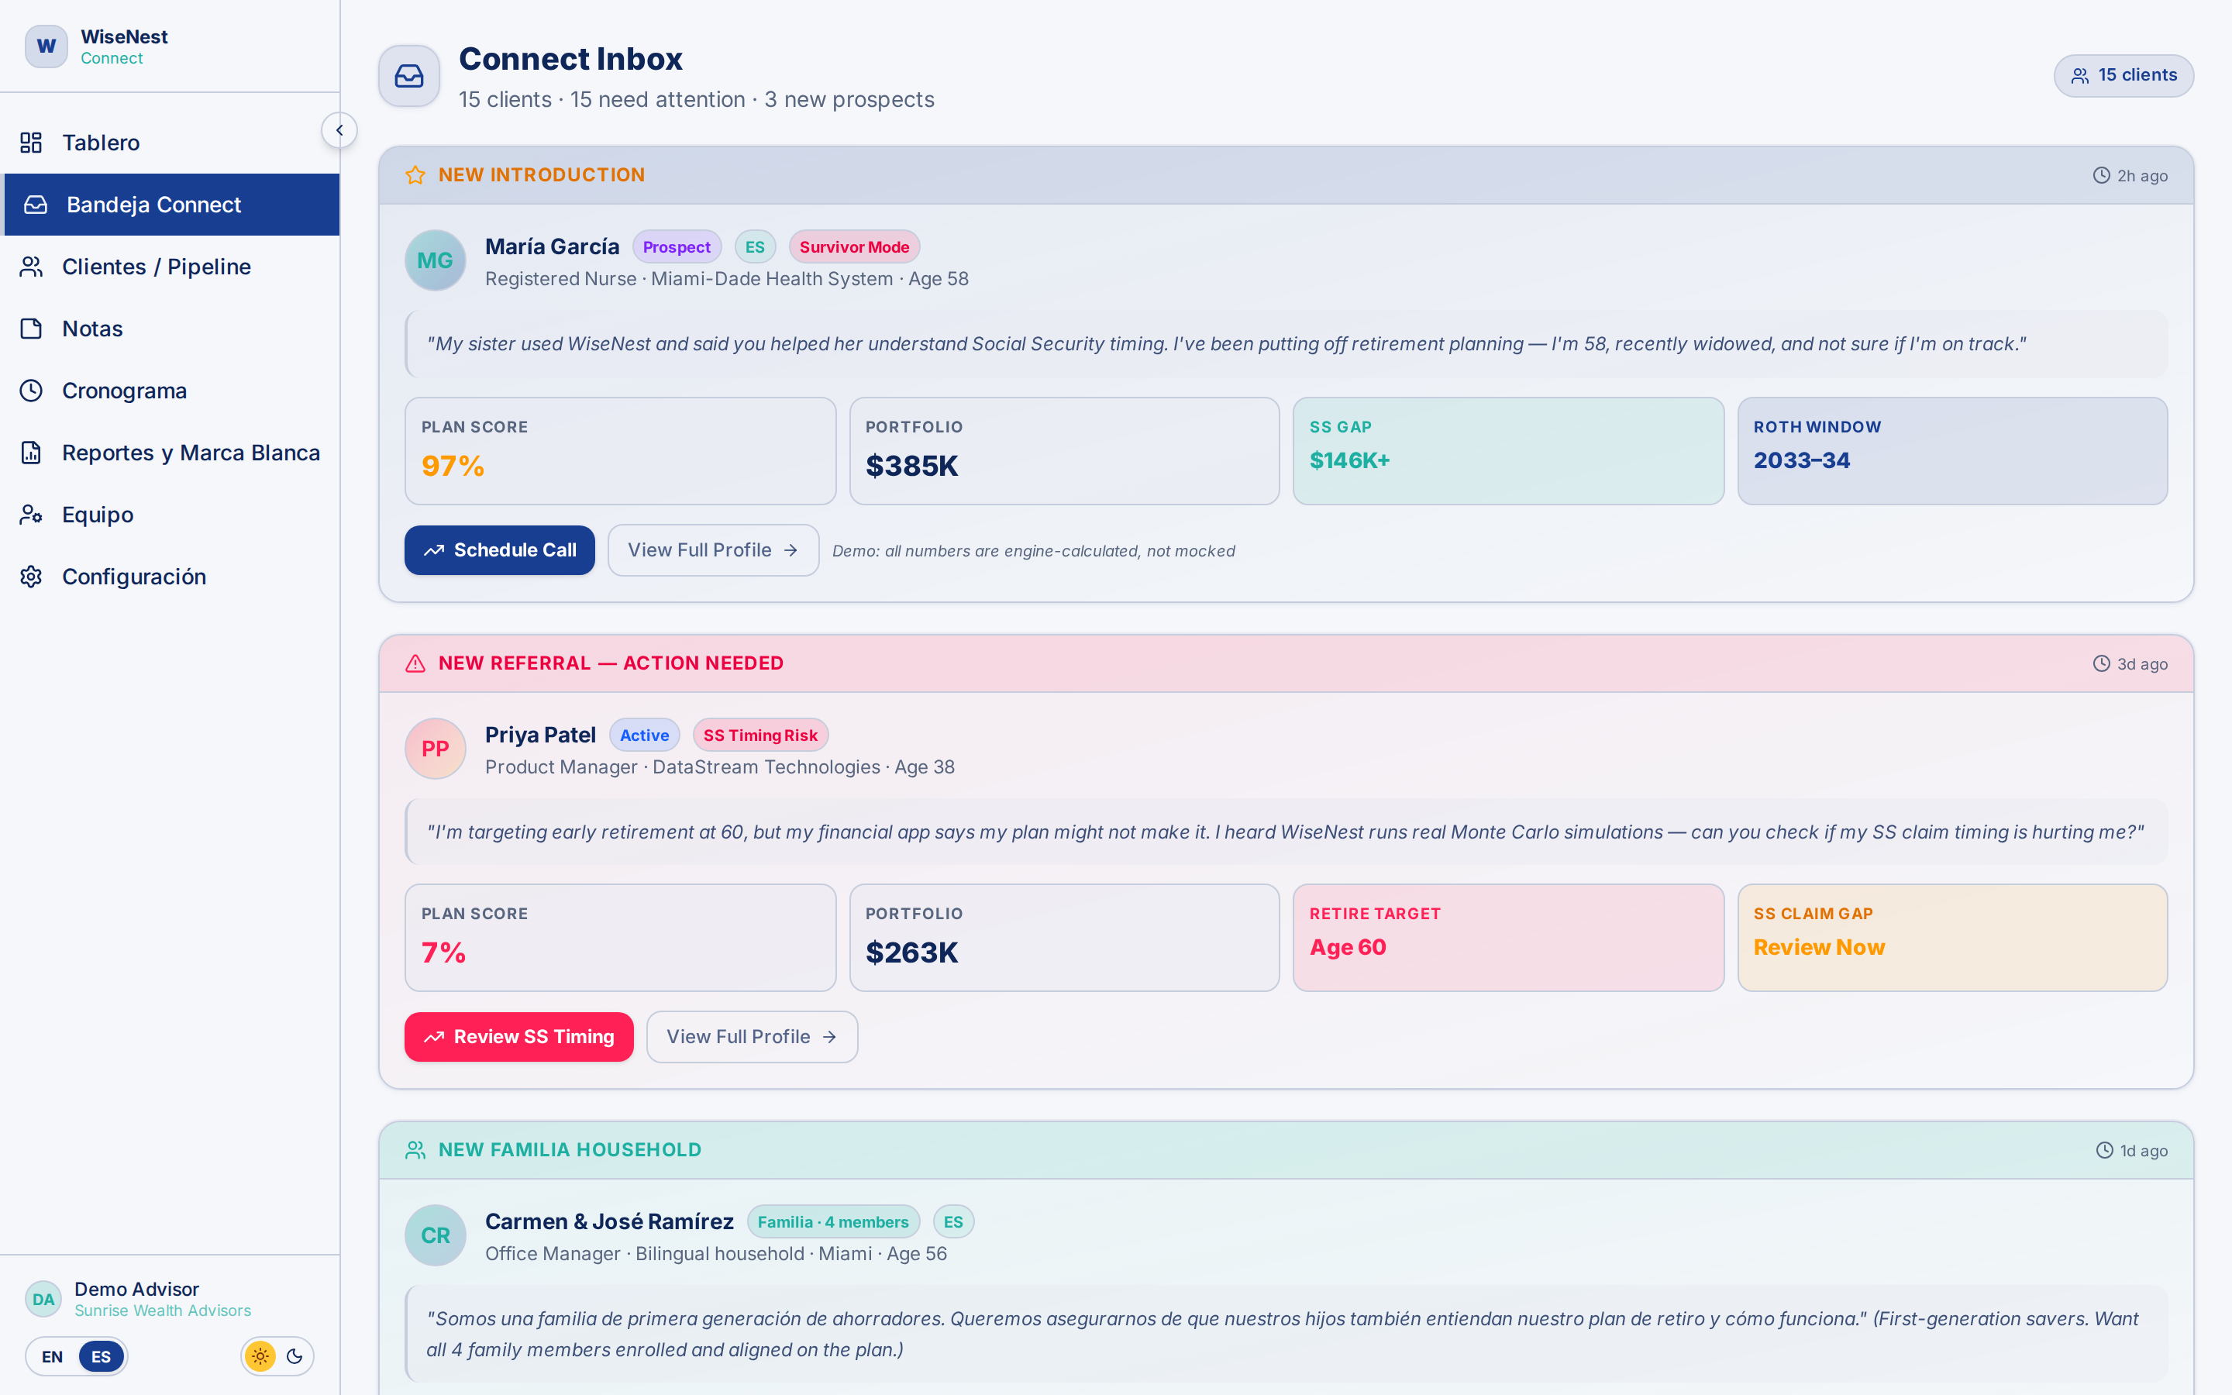Screen dimensions: 2232x1395
Task: Click María García's MG avatar
Action: (x=436, y=260)
